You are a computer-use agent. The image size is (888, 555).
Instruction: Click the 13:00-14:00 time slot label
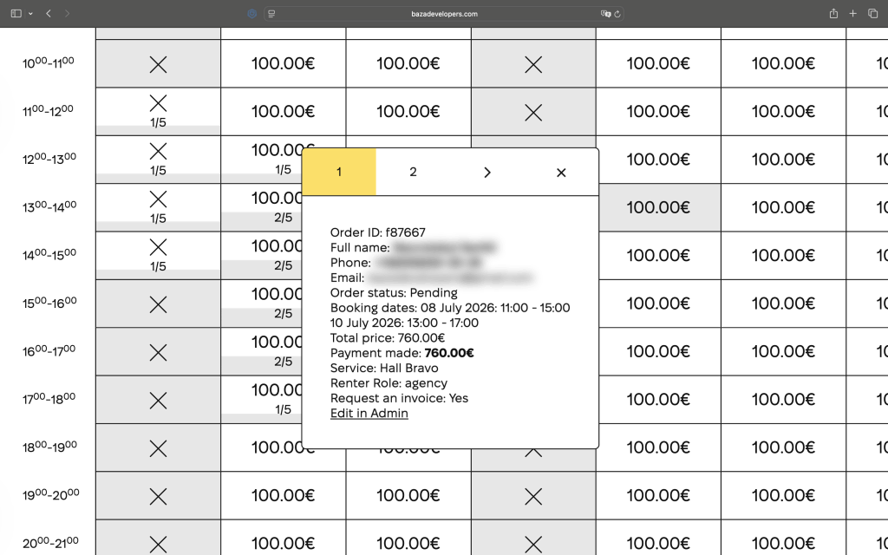pyautogui.click(x=49, y=206)
